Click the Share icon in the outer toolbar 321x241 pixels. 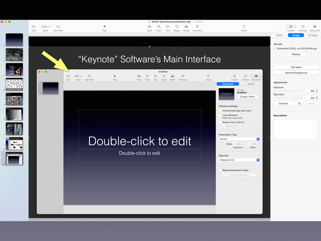pos(244,26)
